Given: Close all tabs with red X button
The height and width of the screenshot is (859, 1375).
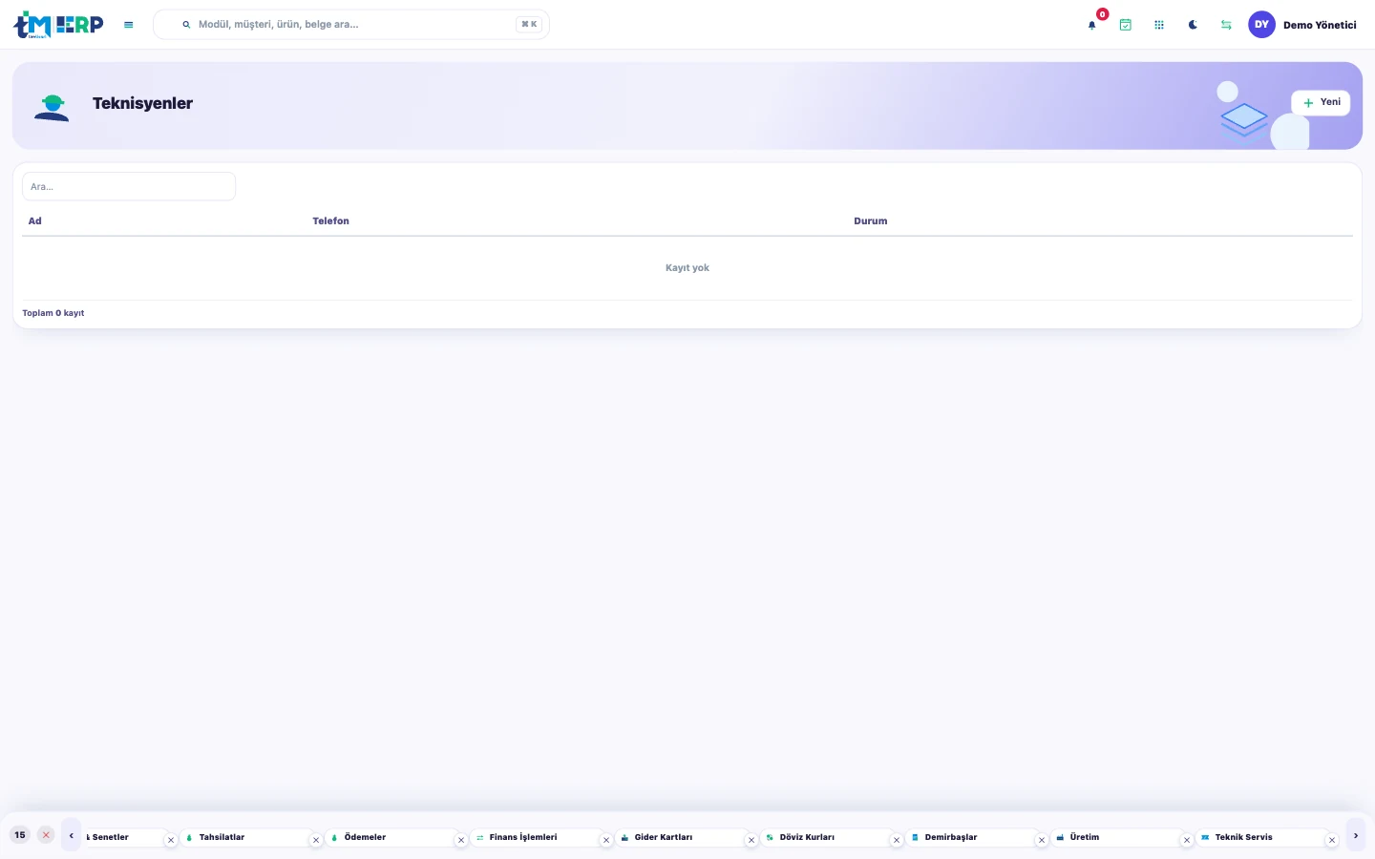Looking at the screenshot, I should click(x=46, y=835).
